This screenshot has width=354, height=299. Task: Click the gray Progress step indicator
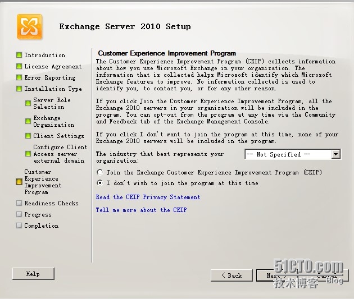(19, 214)
